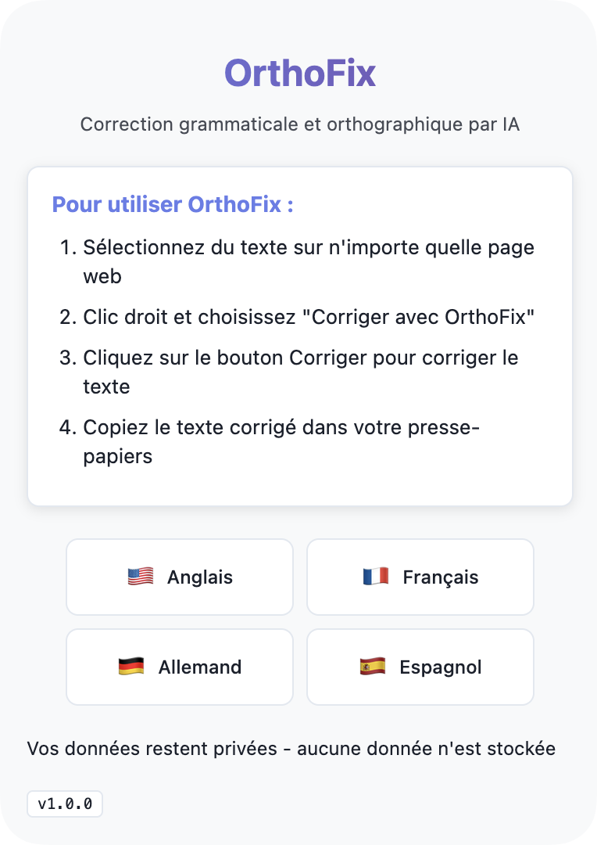Viewport: 597px width, 845px height.
Task: Click step 2 about right-clicking
Action: [309, 317]
